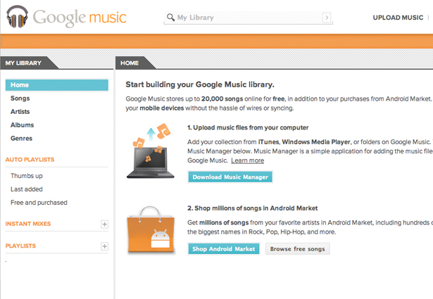
Task: Click into the My Library search field
Action: pos(248,18)
